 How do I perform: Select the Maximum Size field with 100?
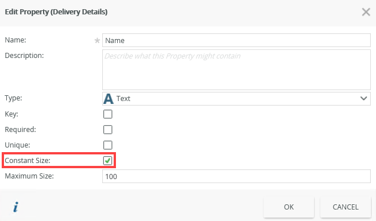(x=237, y=176)
